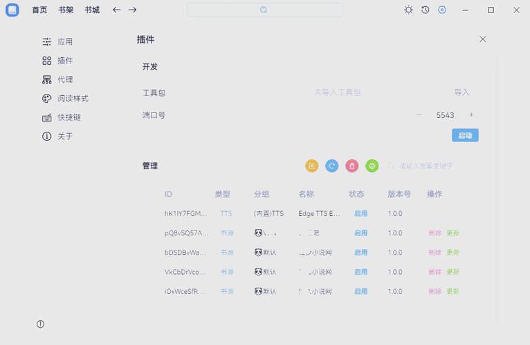Viewport: 530px width, 345px height.
Task: Select 关于 in settings sidebar
Action: coord(57,136)
